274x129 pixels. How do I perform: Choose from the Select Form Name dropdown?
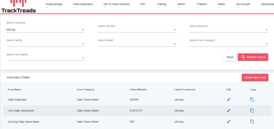(45, 58)
